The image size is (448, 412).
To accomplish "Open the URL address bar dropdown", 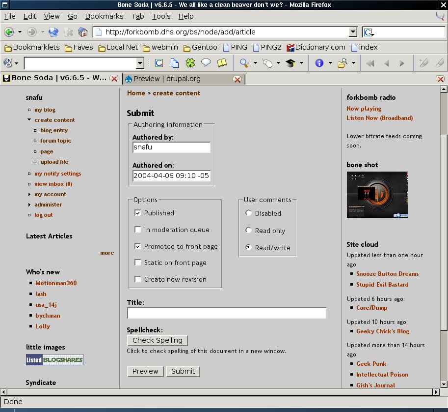I will click(x=353, y=32).
